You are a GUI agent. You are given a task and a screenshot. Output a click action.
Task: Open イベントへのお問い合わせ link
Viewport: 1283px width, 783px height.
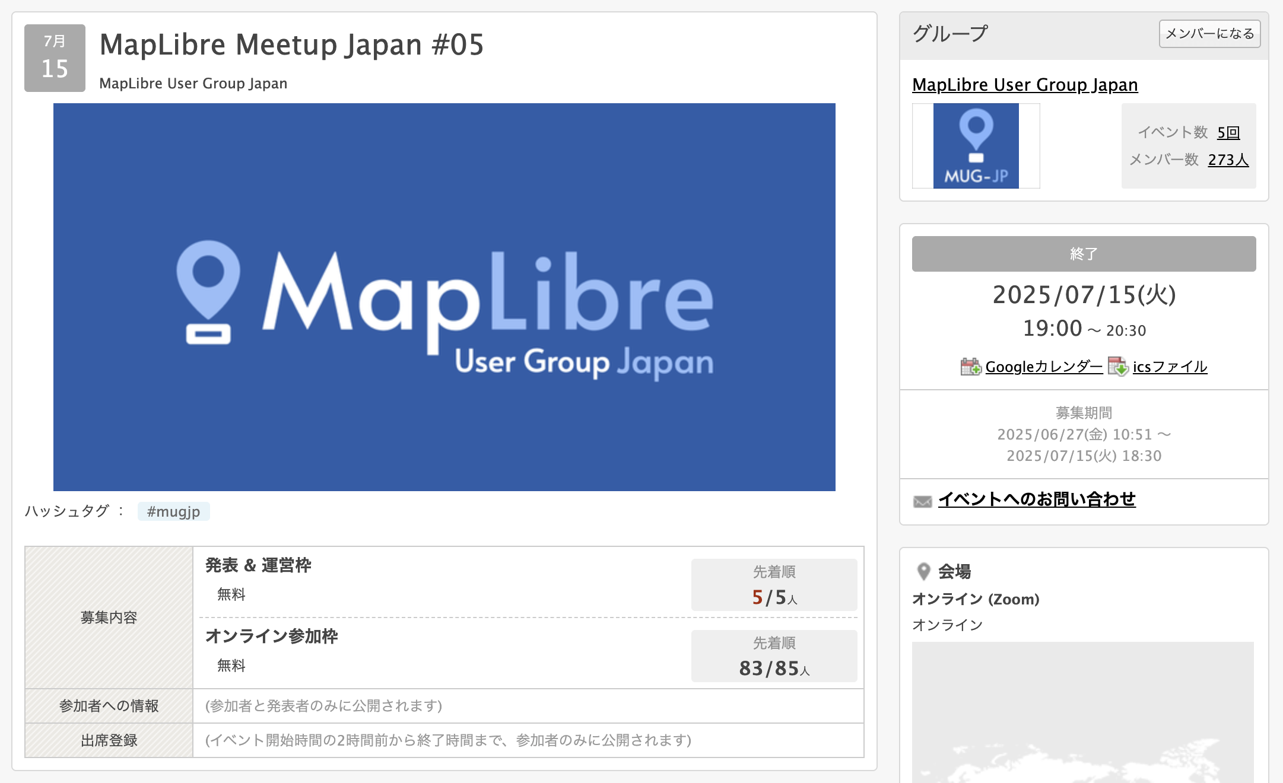tap(1036, 499)
